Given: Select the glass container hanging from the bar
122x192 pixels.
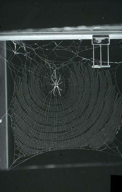Looking at the screenshot, I should tap(101, 51).
